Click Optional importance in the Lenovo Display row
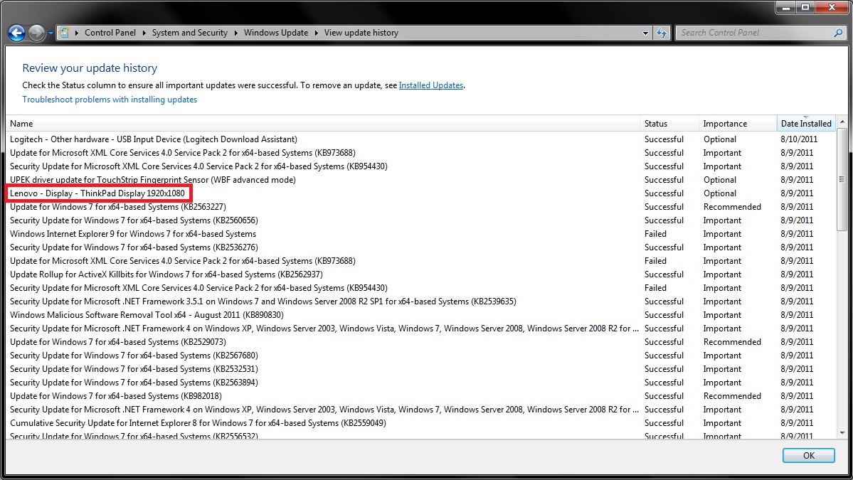 (719, 193)
